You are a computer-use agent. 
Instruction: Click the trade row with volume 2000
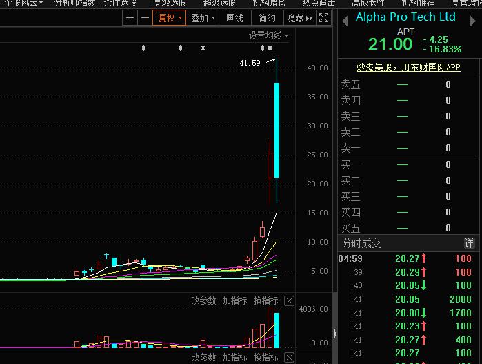[408, 299]
